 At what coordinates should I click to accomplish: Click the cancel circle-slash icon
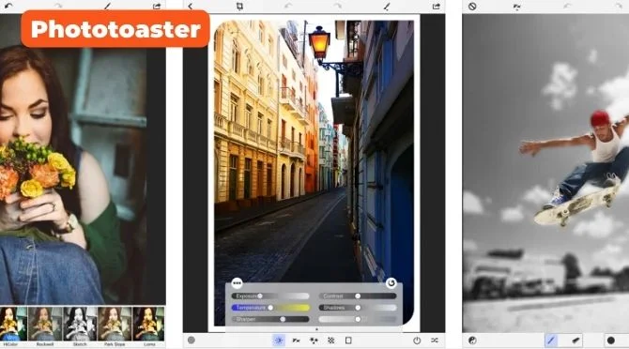coord(472,7)
